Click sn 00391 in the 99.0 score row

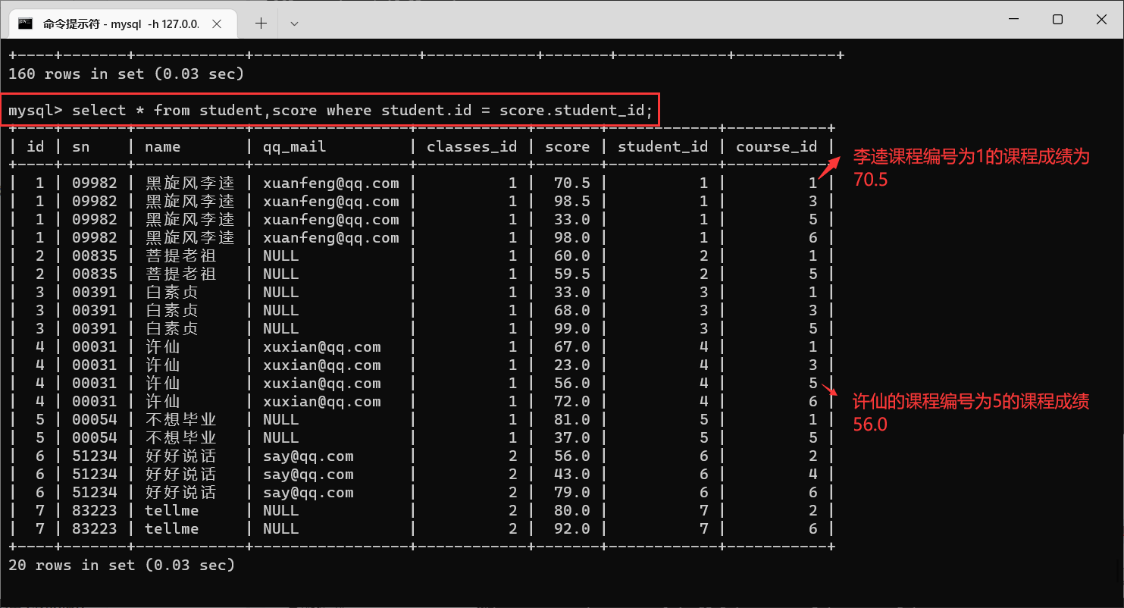(x=95, y=328)
